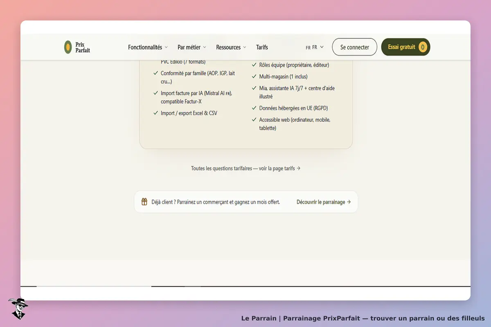The image size is (491, 327).
Task: Click the gift icon beside Déjà client
Action: [x=144, y=202]
